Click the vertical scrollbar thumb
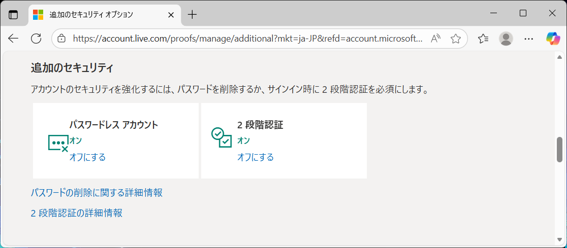Image resolution: width=567 pixels, height=248 pixels. coord(559,150)
